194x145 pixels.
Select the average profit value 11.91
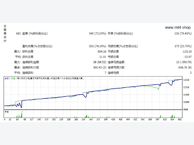coord(103,57)
